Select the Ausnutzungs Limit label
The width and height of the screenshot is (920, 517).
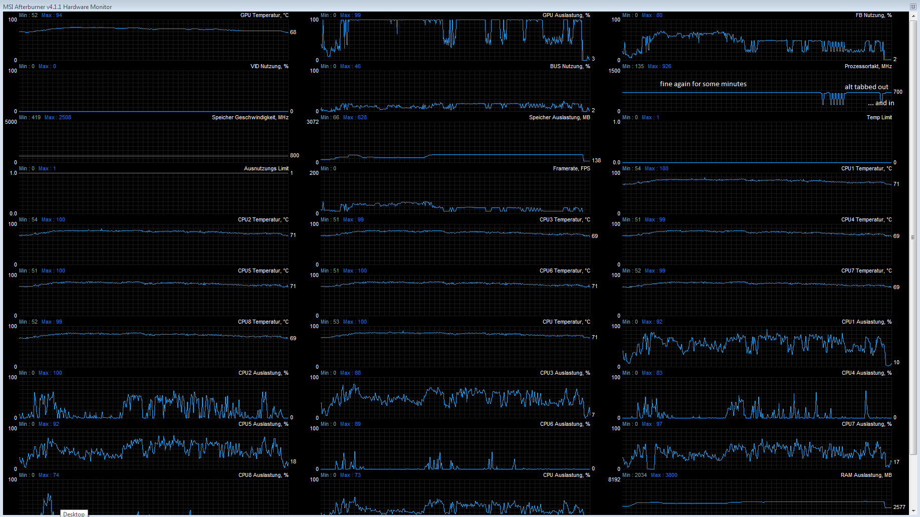tap(266, 169)
